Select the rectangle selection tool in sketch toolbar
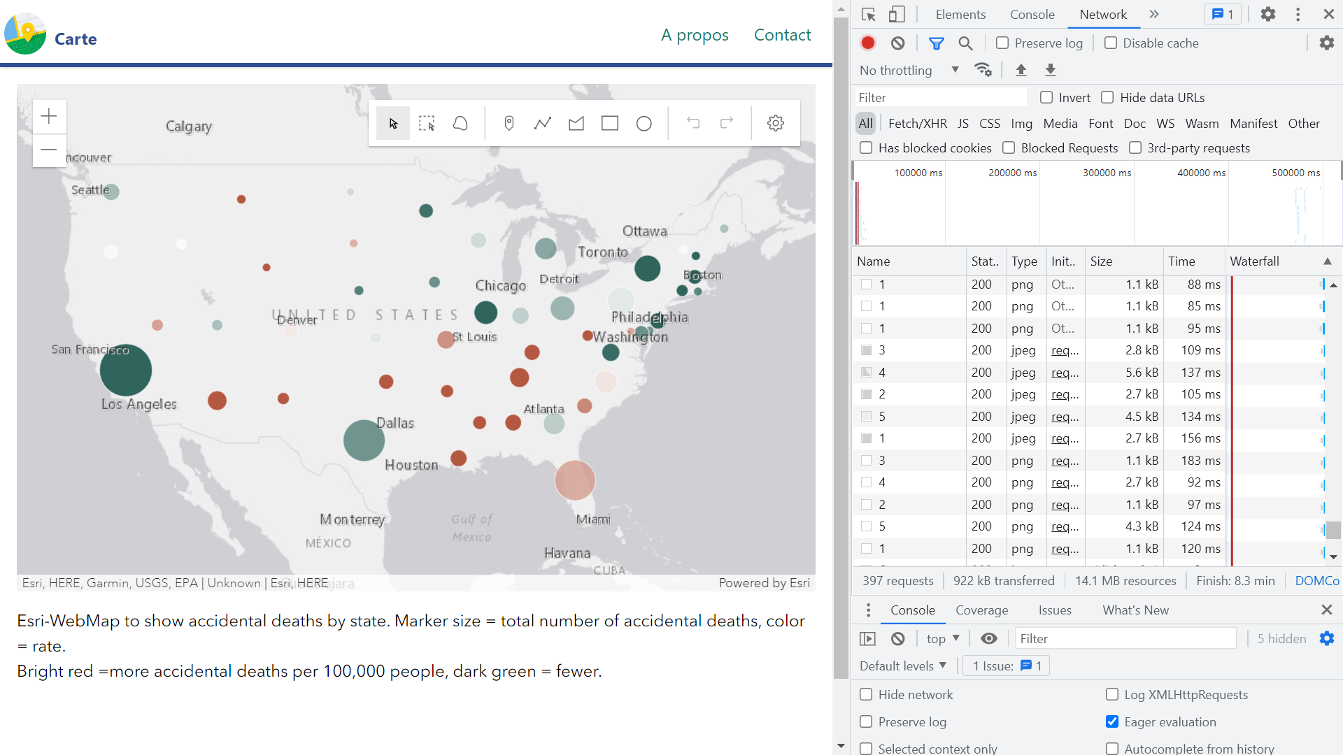The height and width of the screenshot is (755, 1343). coord(427,124)
